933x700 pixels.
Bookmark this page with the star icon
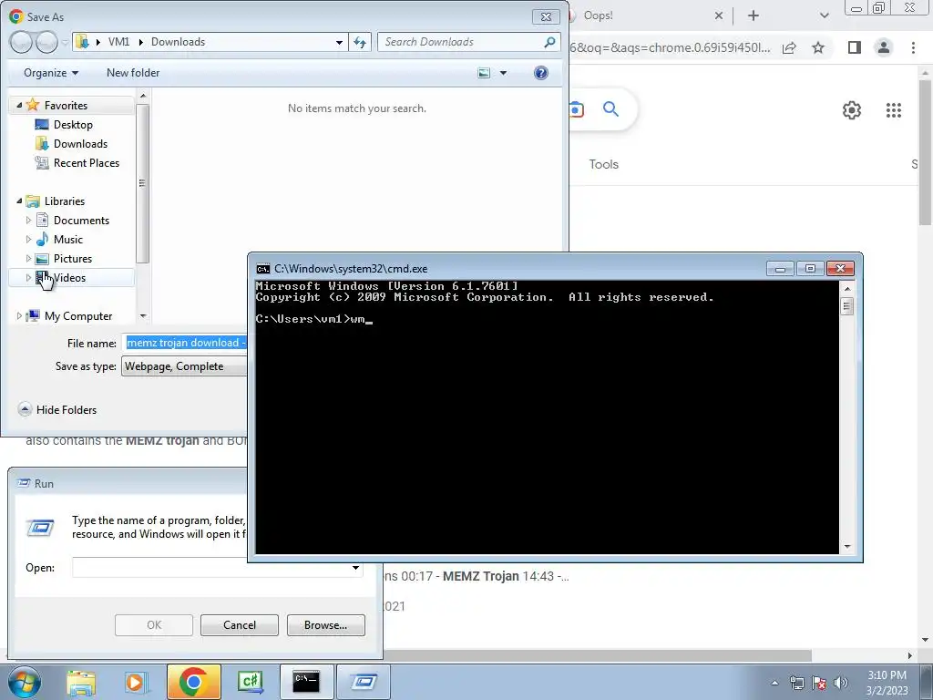[x=818, y=47]
